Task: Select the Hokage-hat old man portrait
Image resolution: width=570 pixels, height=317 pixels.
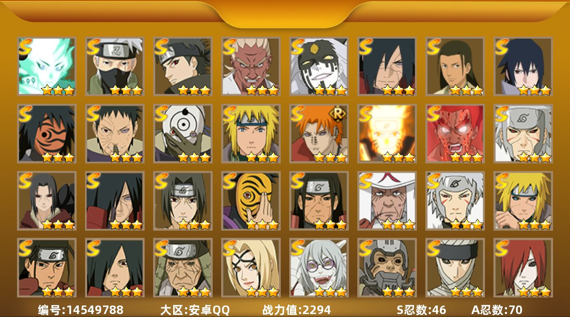Action: coord(387,201)
